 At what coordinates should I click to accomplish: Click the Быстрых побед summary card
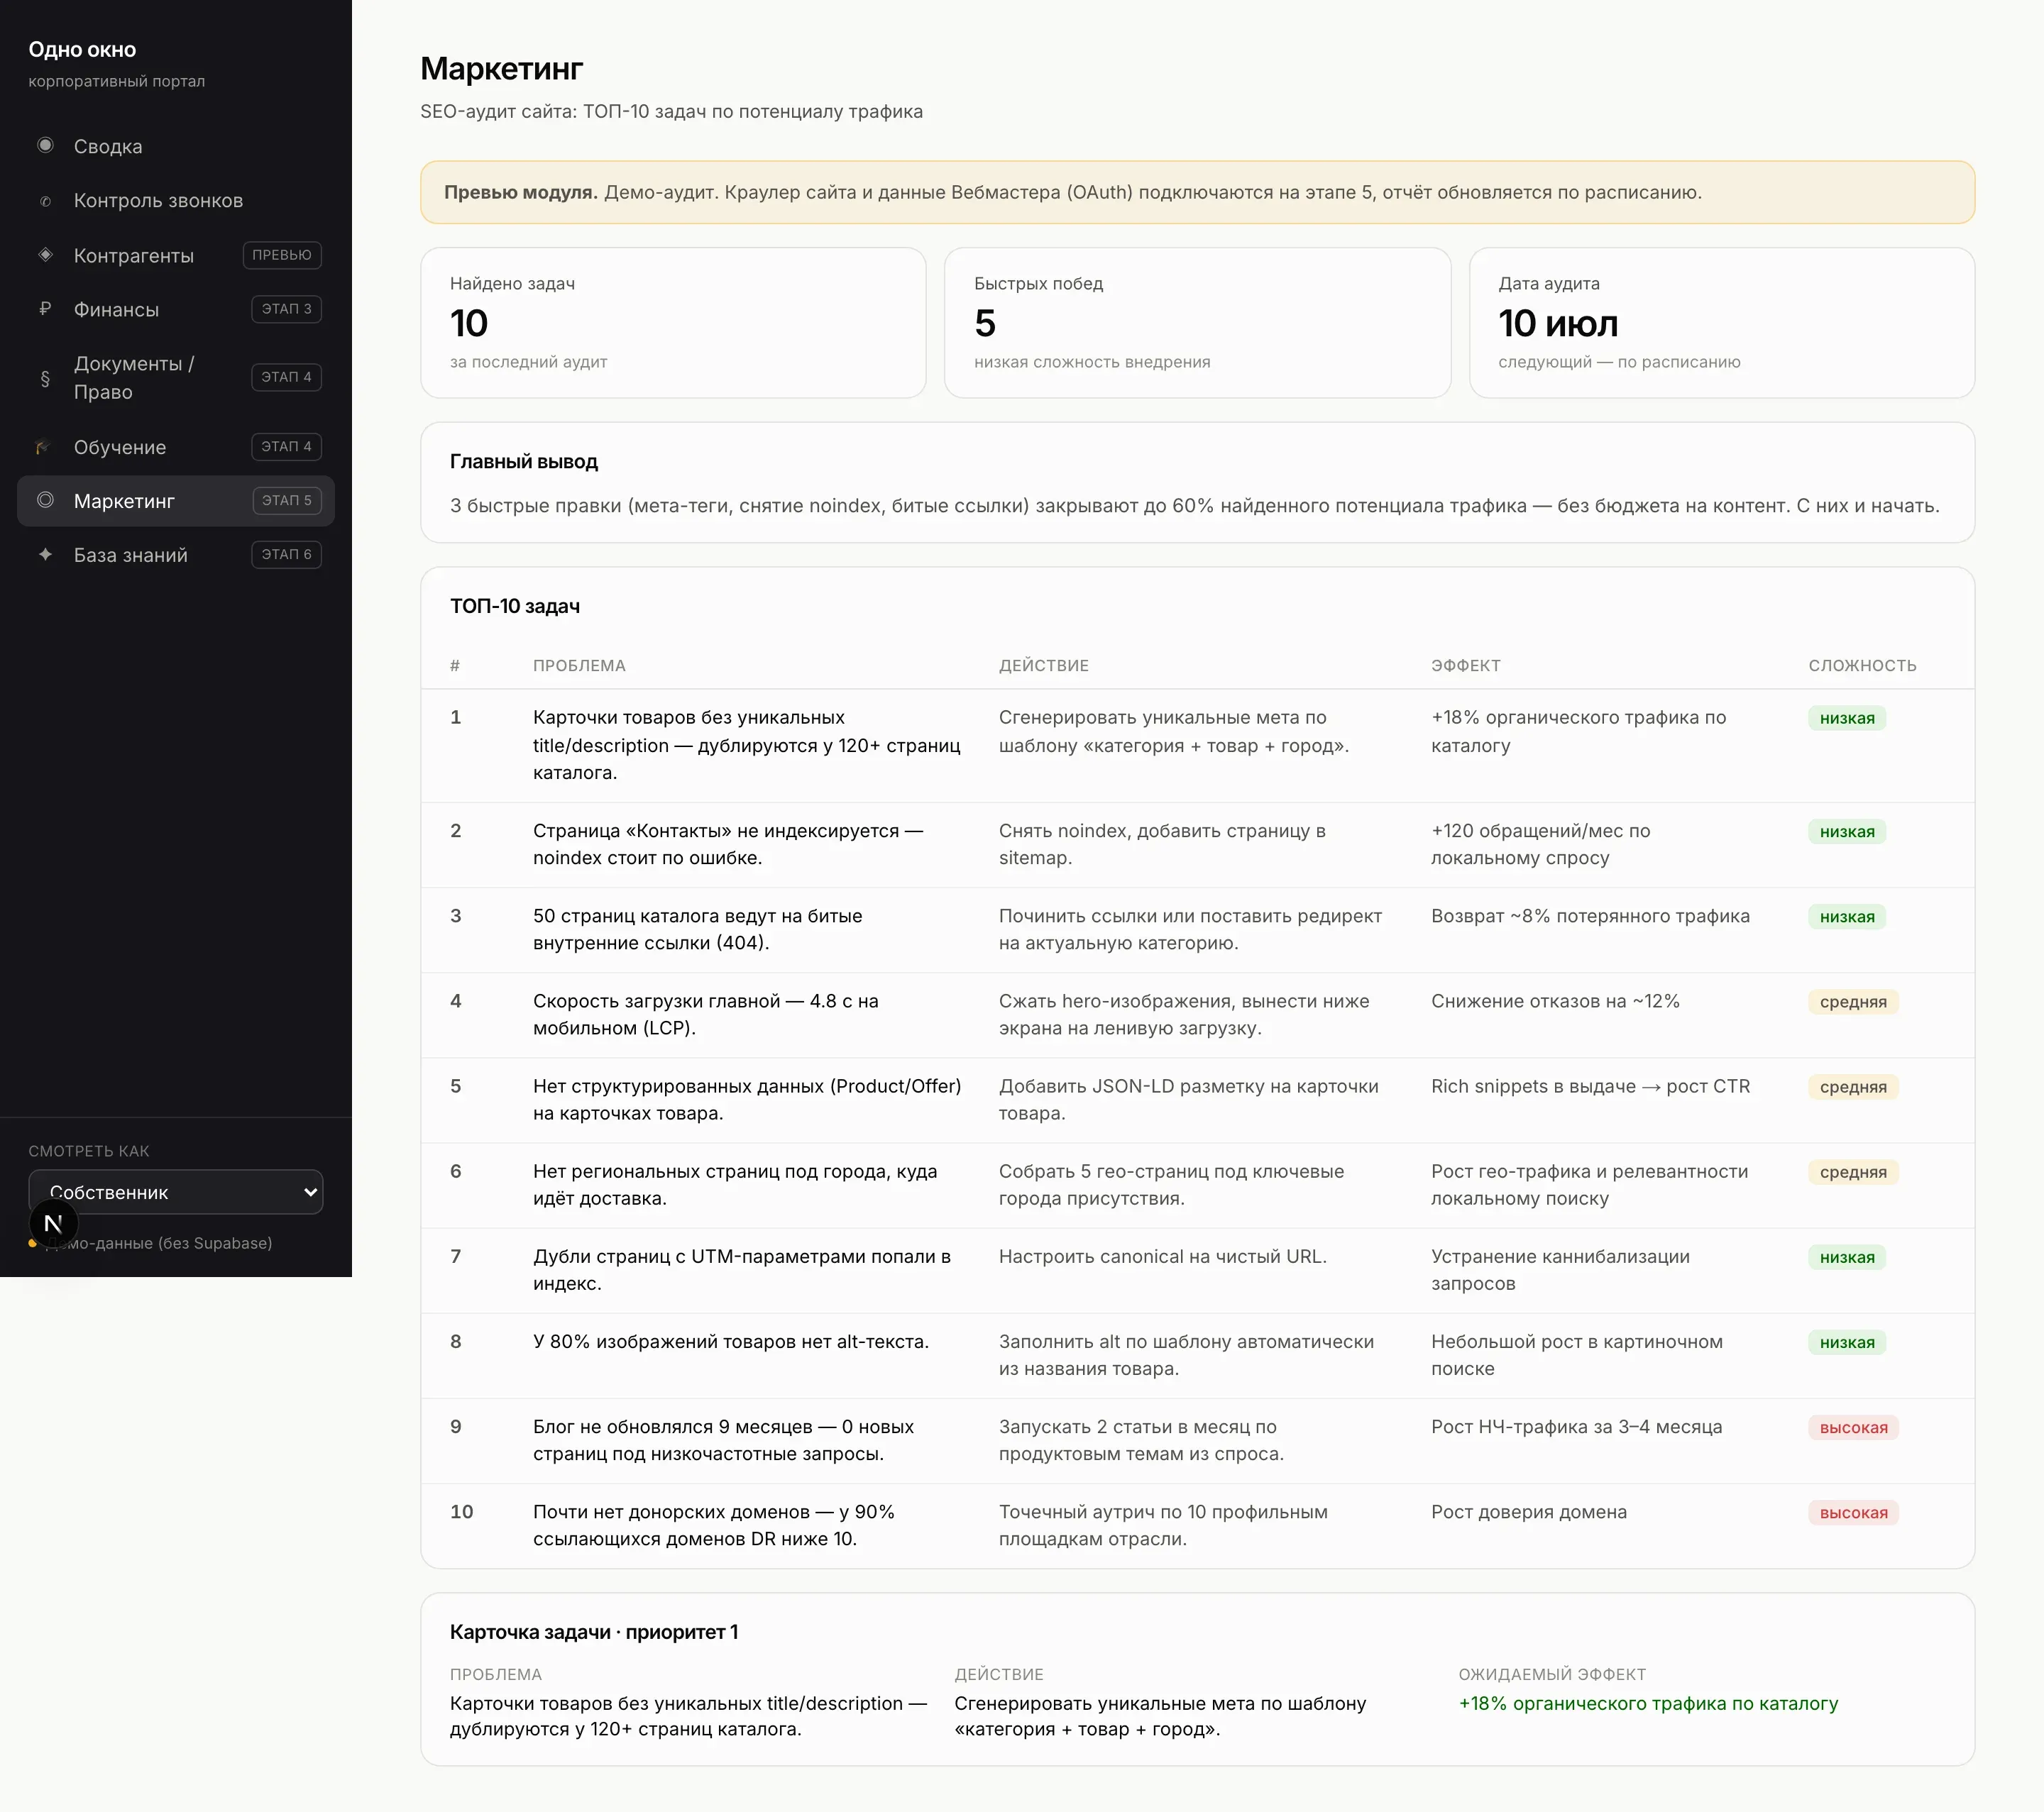(1197, 323)
